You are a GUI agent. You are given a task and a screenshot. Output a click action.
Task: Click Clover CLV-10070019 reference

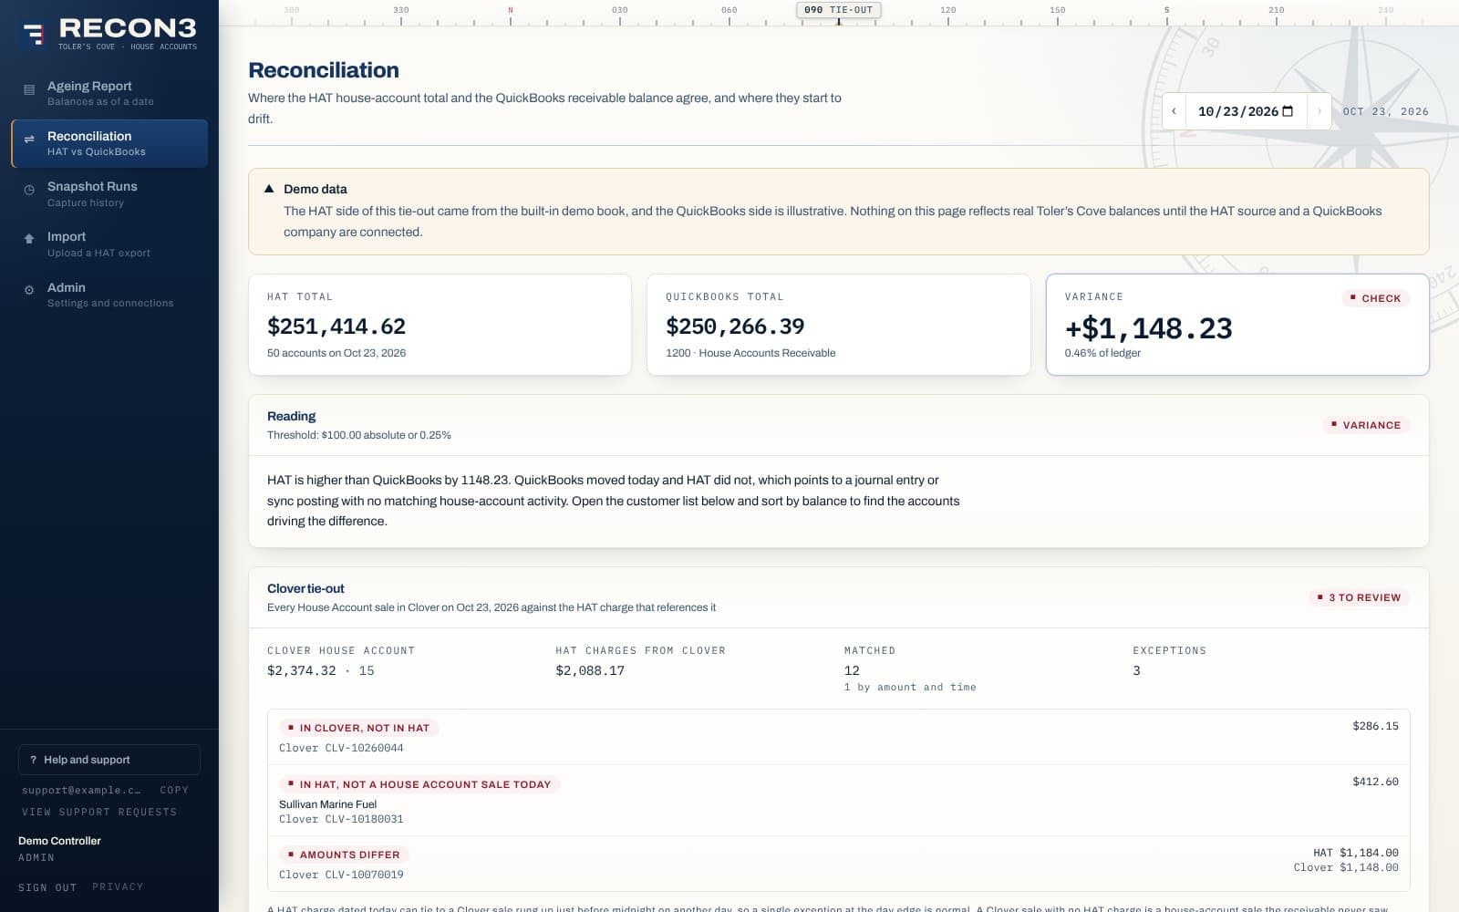pos(341,875)
